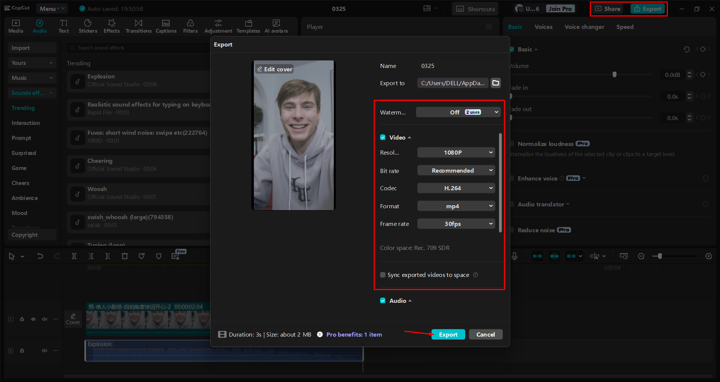This screenshot has height=382, width=720.
Task: Open the Resolution dropdown set to 1080P
Action: [455, 152]
